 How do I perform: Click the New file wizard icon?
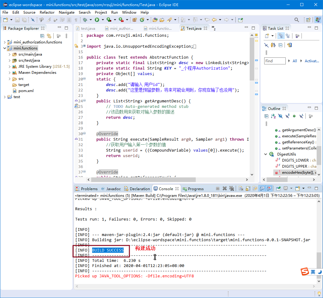click(x=5, y=20)
